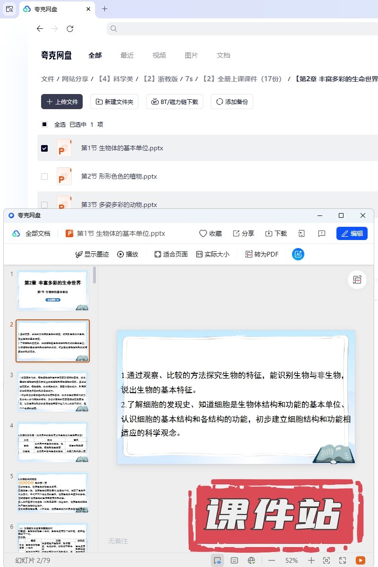378x567 pixels.
Task: Enter fullscreen mode from status bar
Action: tap(343, 560)
